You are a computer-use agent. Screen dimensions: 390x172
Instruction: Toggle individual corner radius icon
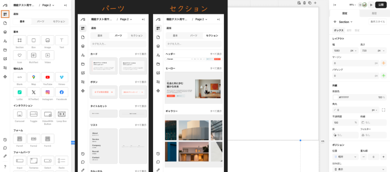[x=384, y=110]
